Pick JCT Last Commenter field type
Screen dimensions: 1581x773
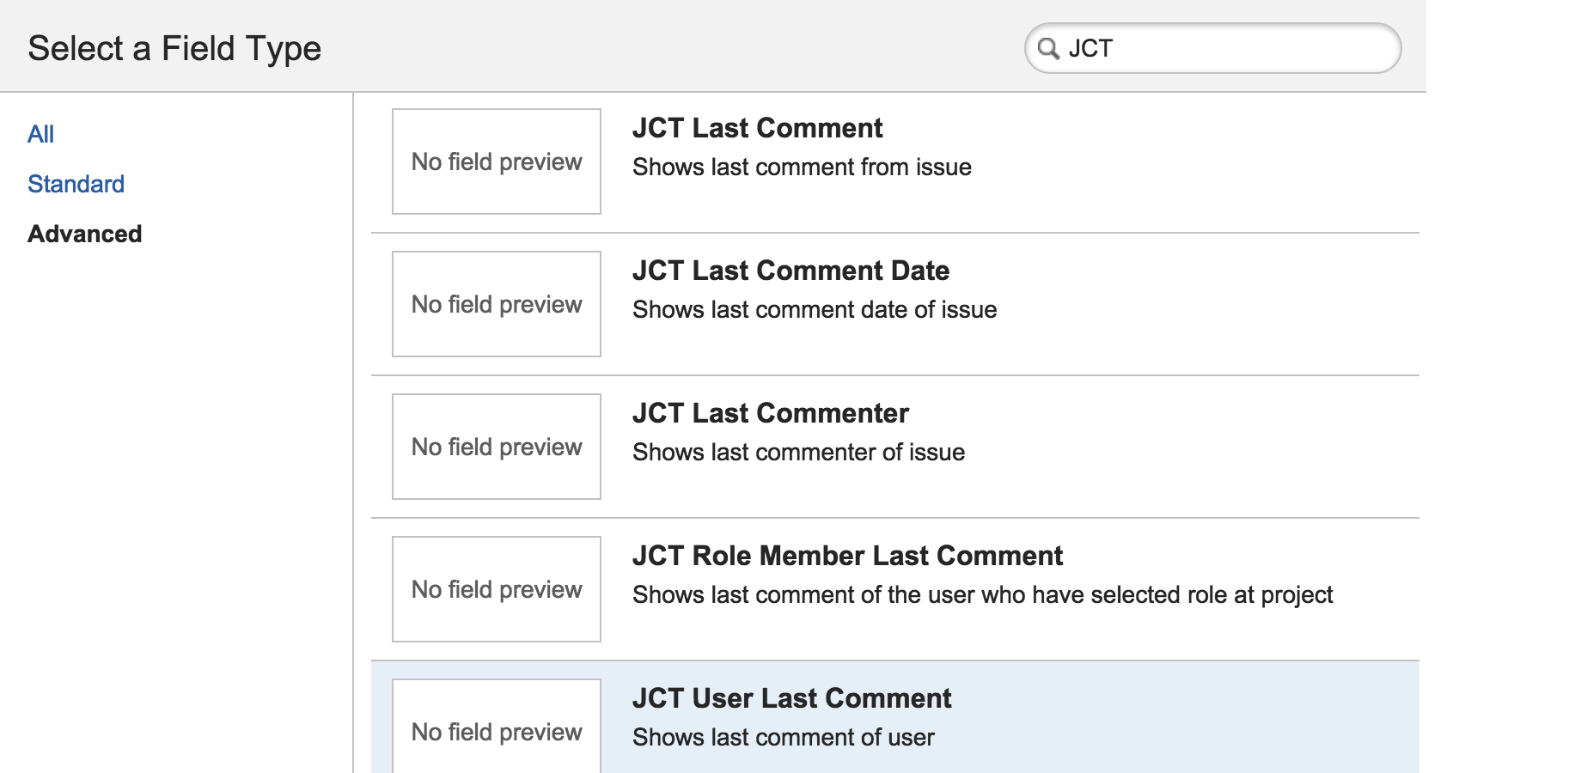click(770, 413)
